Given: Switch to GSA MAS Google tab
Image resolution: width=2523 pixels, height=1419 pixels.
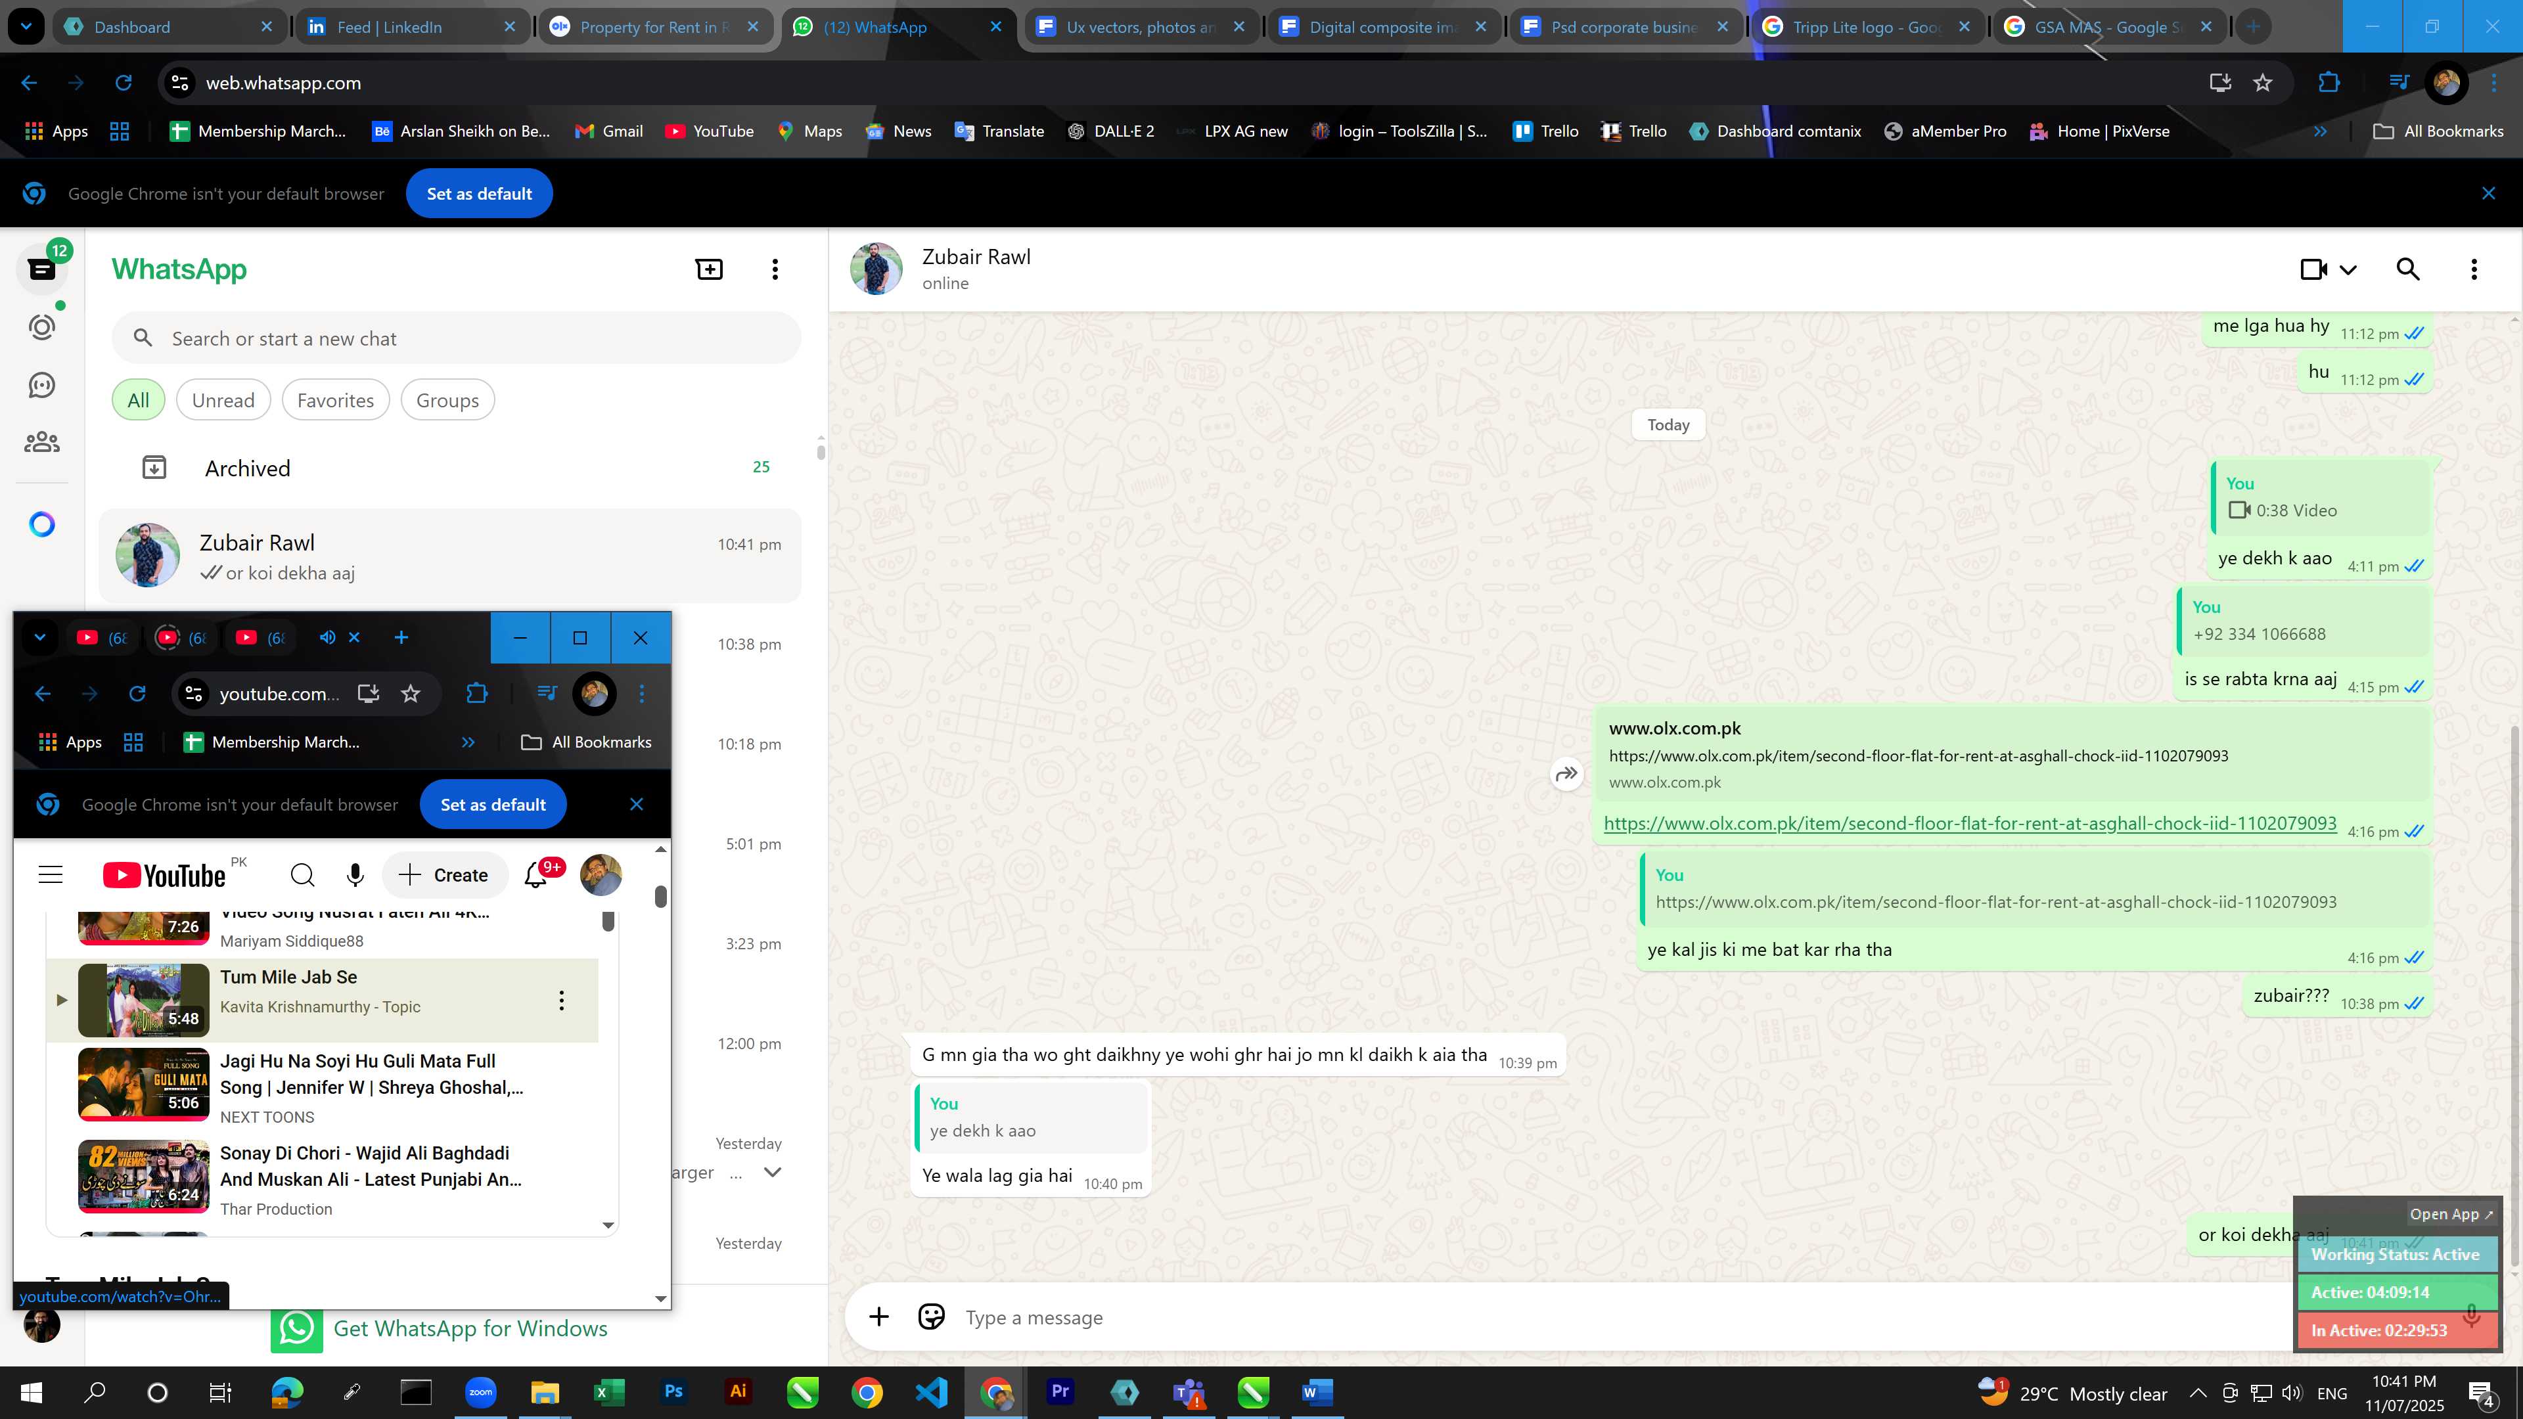Looking at the screenshot, I should pyautogui.click(x=2110, y=28).
